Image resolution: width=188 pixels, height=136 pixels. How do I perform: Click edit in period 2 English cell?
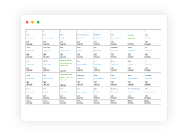45,96
